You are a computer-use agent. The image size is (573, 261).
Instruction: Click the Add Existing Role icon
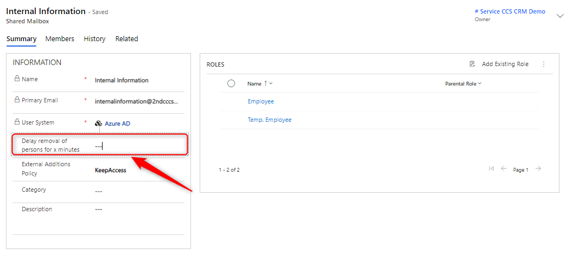click(472, 64)
